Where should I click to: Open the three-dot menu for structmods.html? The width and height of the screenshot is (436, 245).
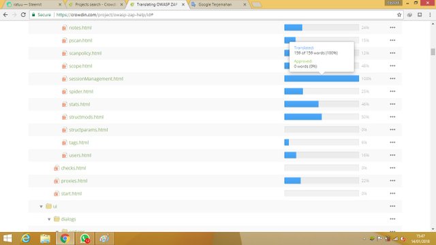[392, 117]
